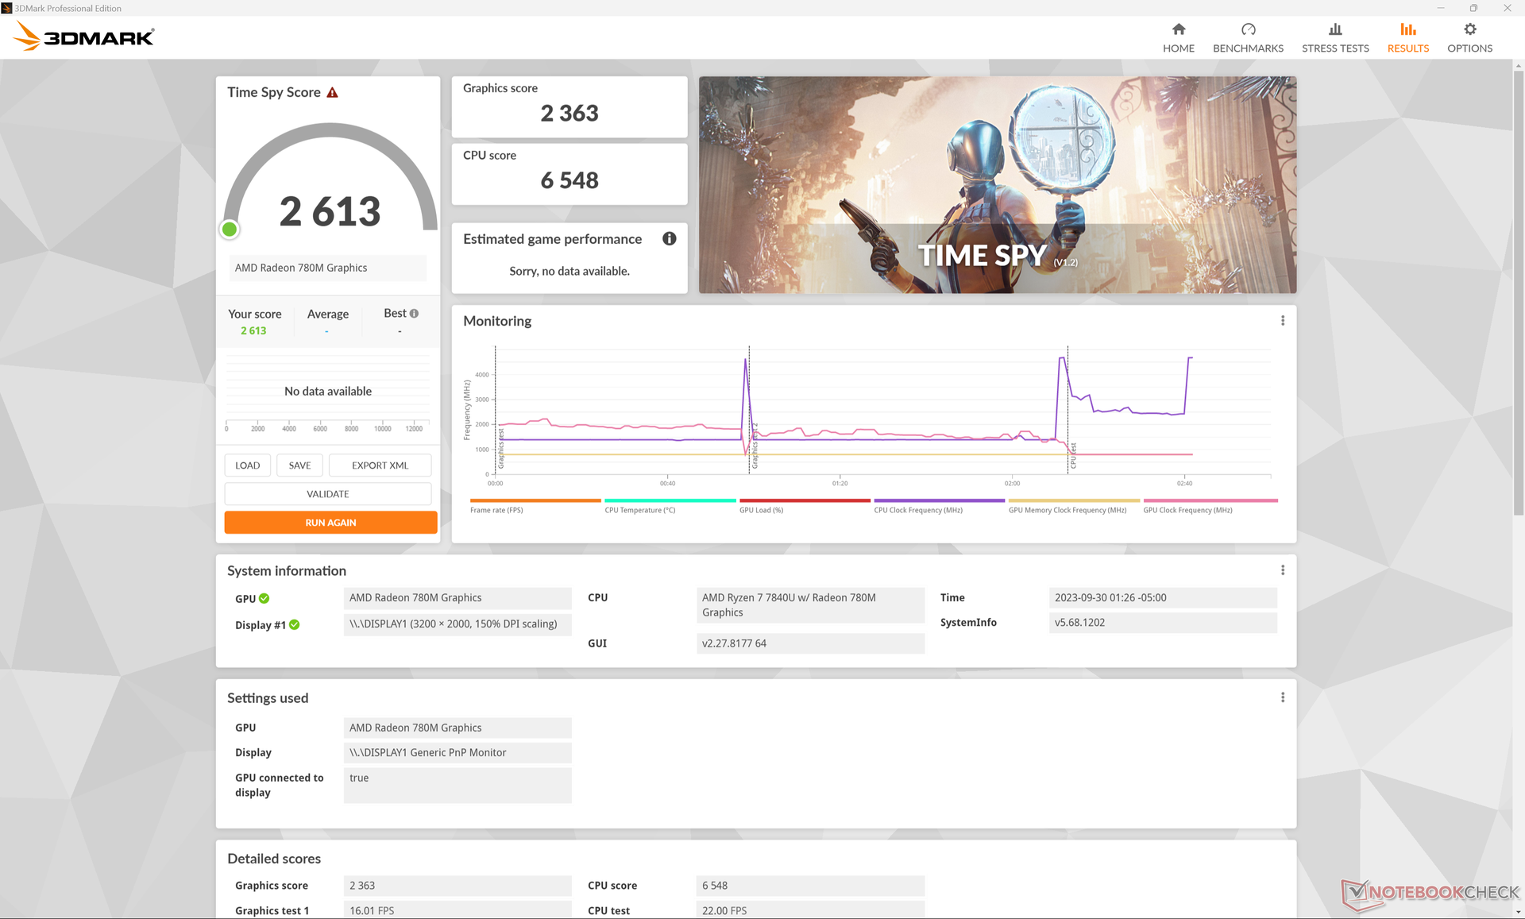Open the Settings used three-dot menu
Viewport: 1525px width, 919px height.
pyautogui.click(x=1282, y=697)
